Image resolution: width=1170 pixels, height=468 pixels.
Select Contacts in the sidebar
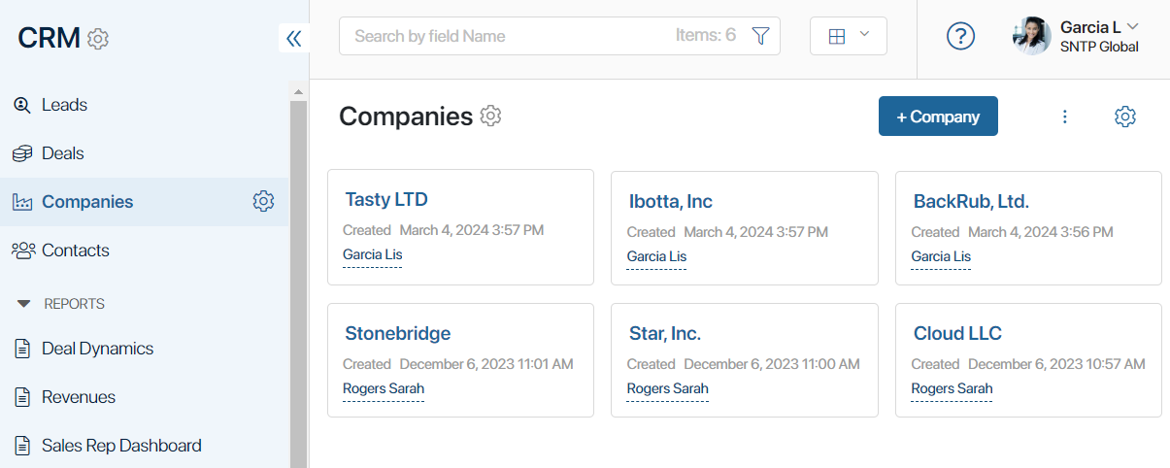[75, 251]
